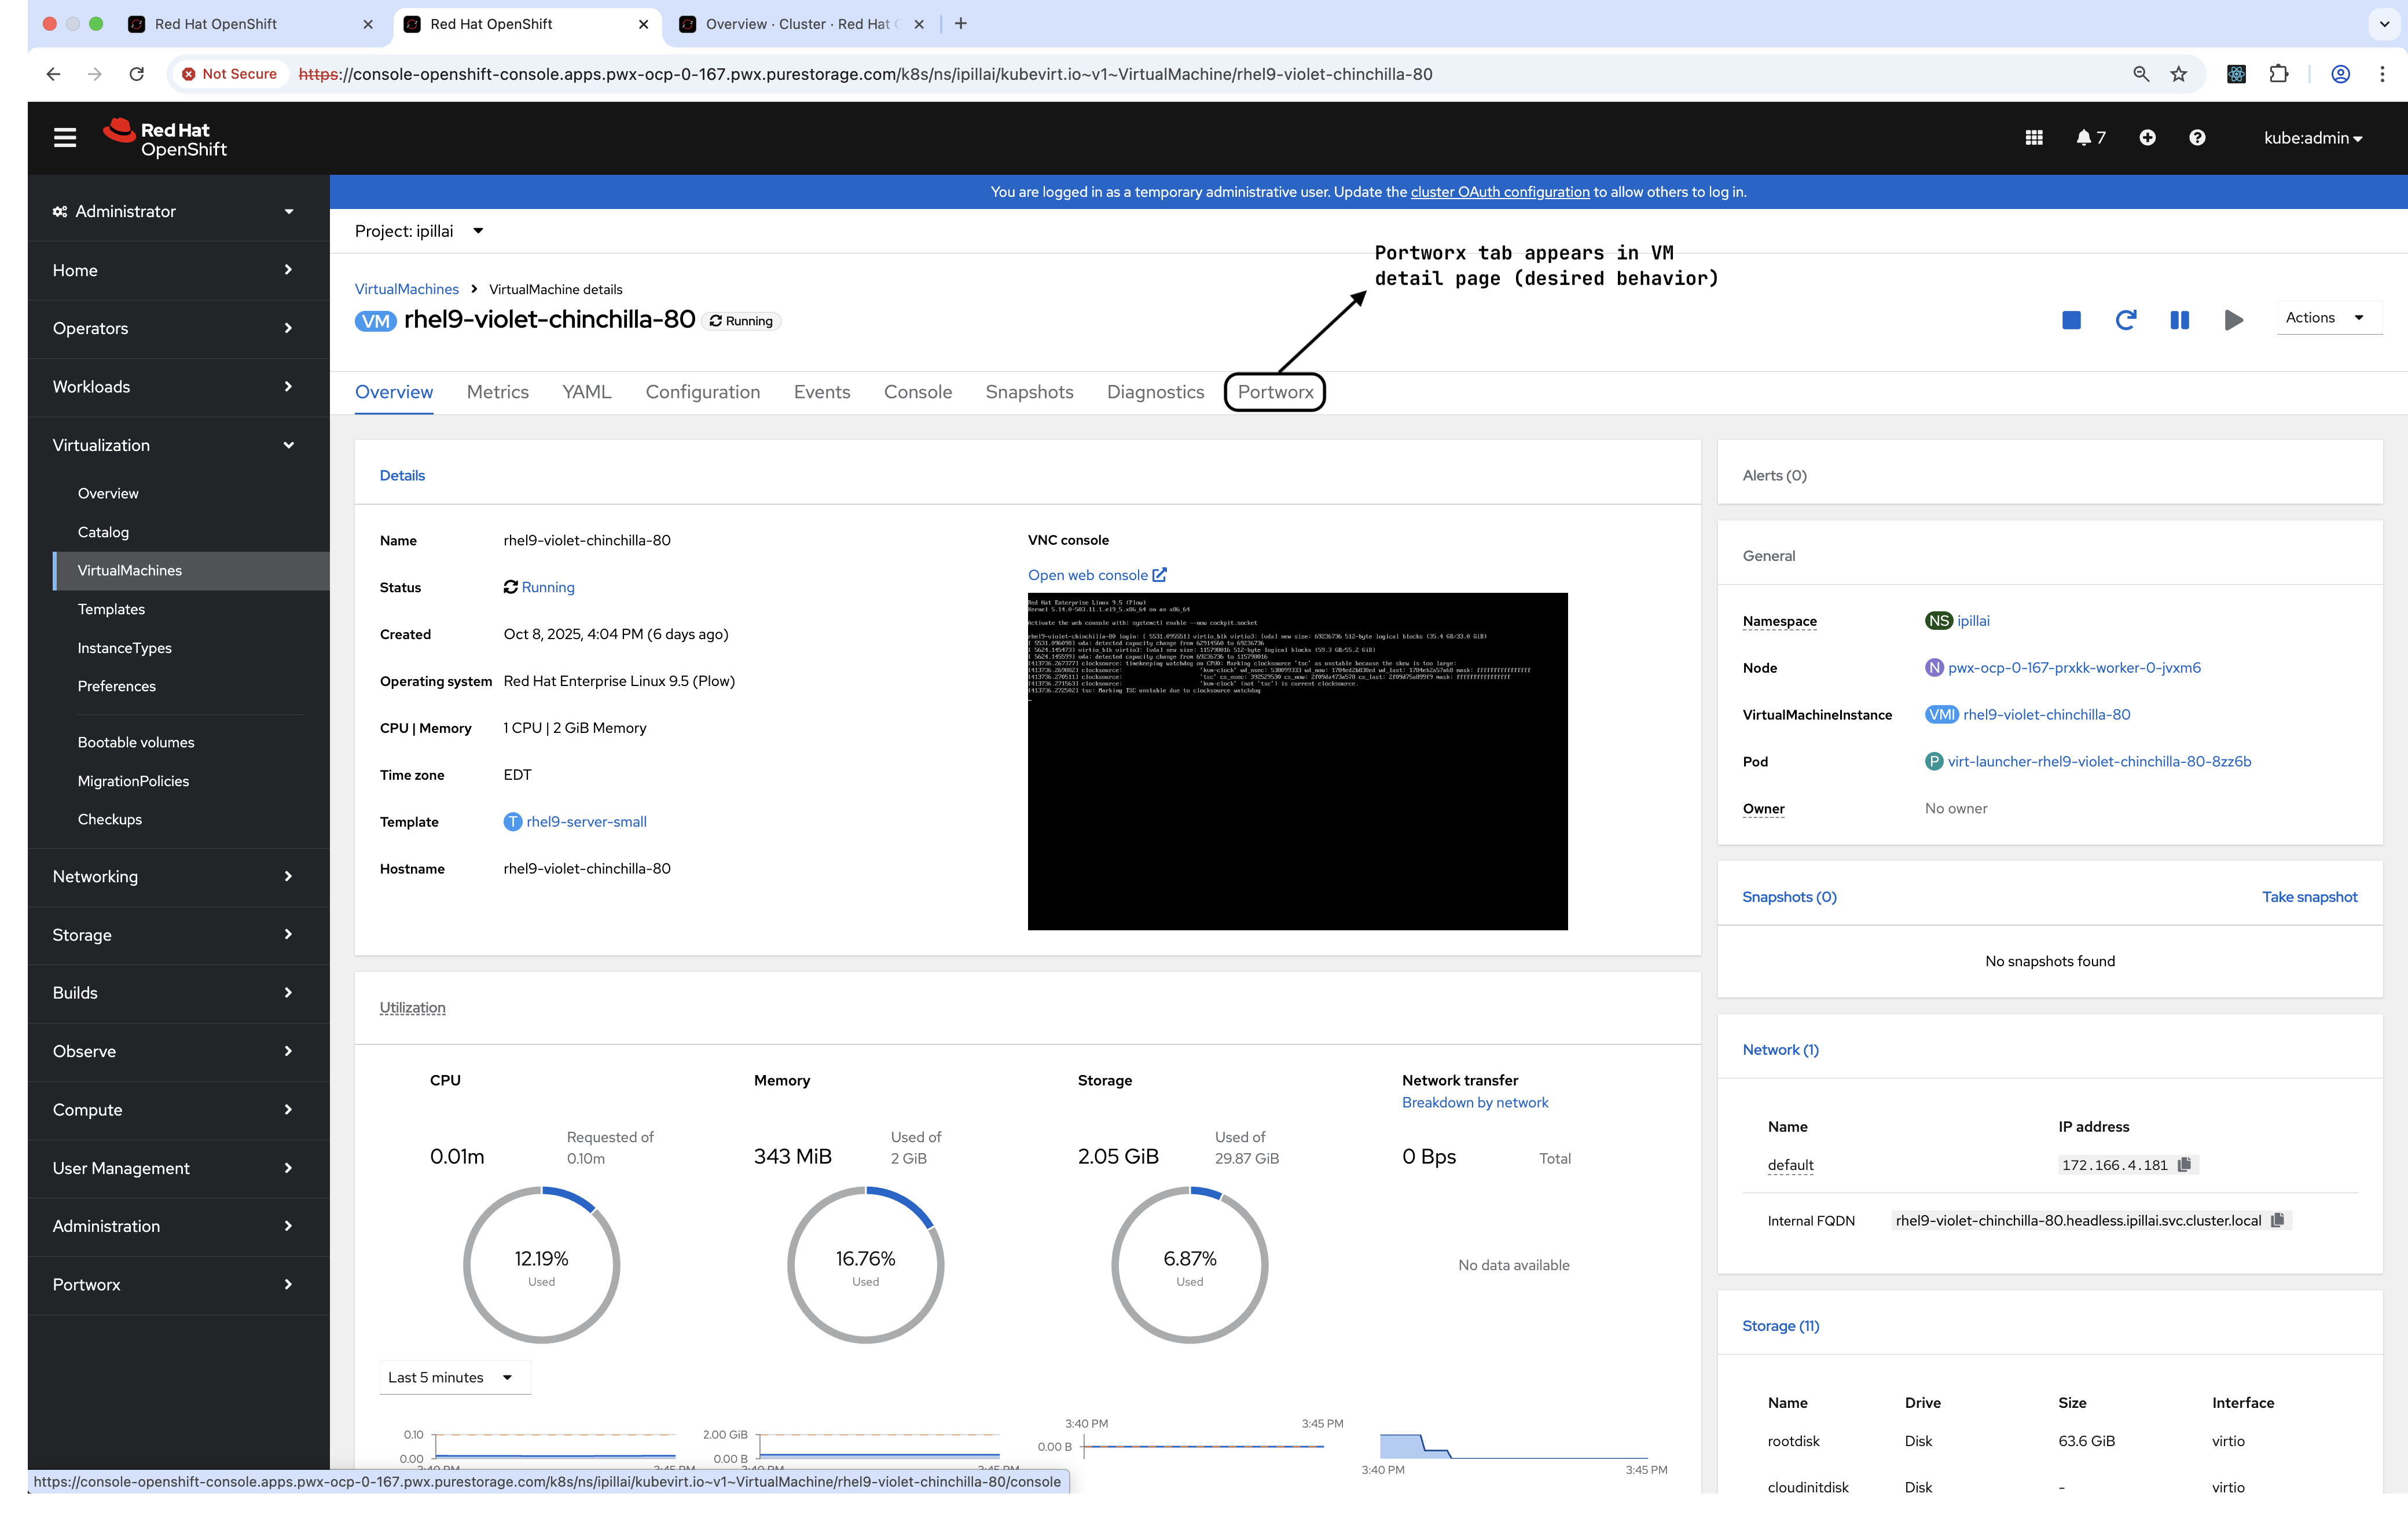Switch to the Portworx tab

(1275, 392)
